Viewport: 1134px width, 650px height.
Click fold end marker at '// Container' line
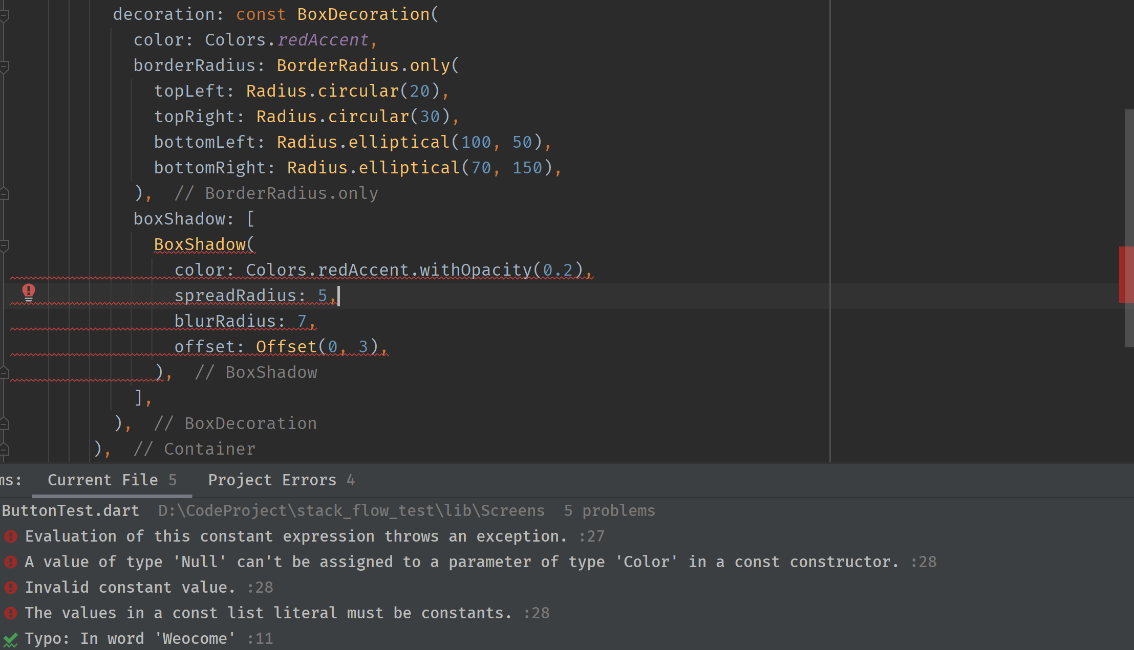4,450
